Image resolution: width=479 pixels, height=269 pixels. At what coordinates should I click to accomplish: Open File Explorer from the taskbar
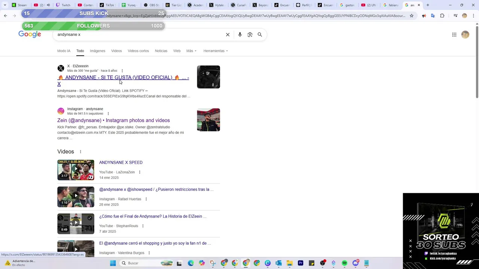pyautogui.click(x=289, y=263)
